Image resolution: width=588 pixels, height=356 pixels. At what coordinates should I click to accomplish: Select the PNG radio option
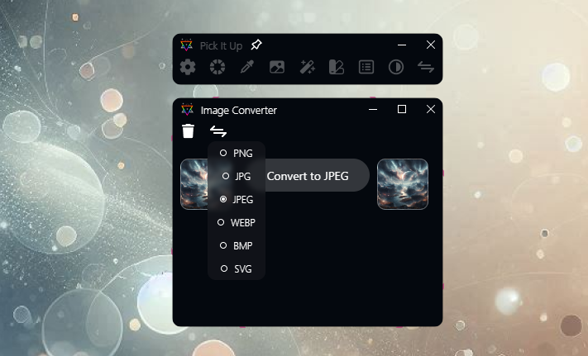pyautogui.click(x=237, y=153)
